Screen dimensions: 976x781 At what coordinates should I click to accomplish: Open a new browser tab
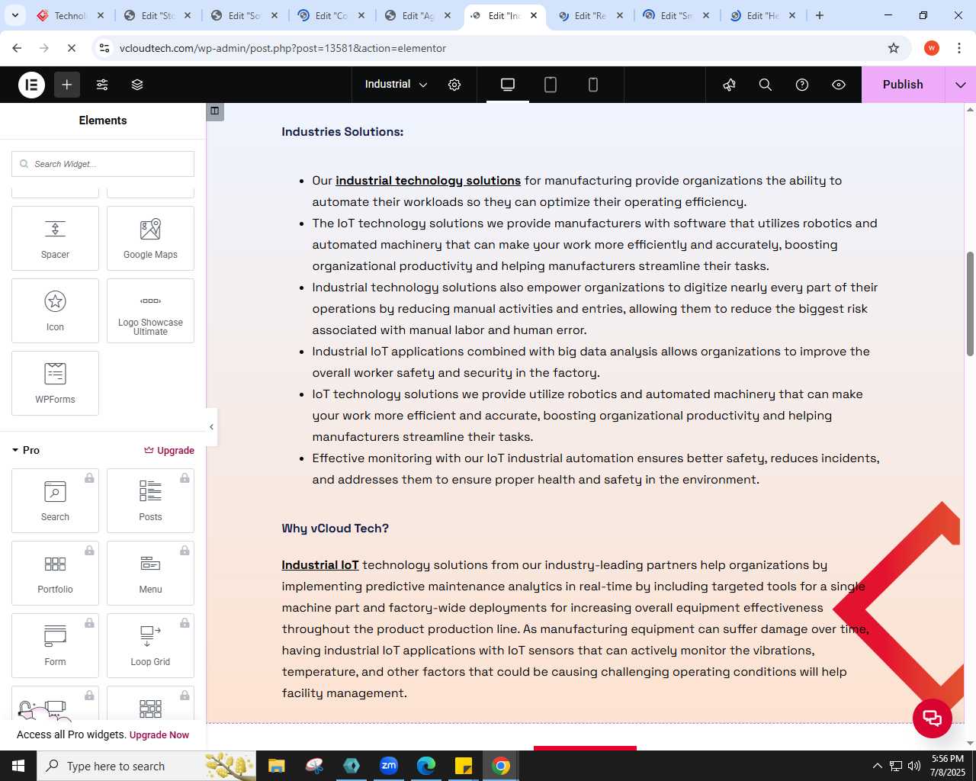tap(820, 15)
